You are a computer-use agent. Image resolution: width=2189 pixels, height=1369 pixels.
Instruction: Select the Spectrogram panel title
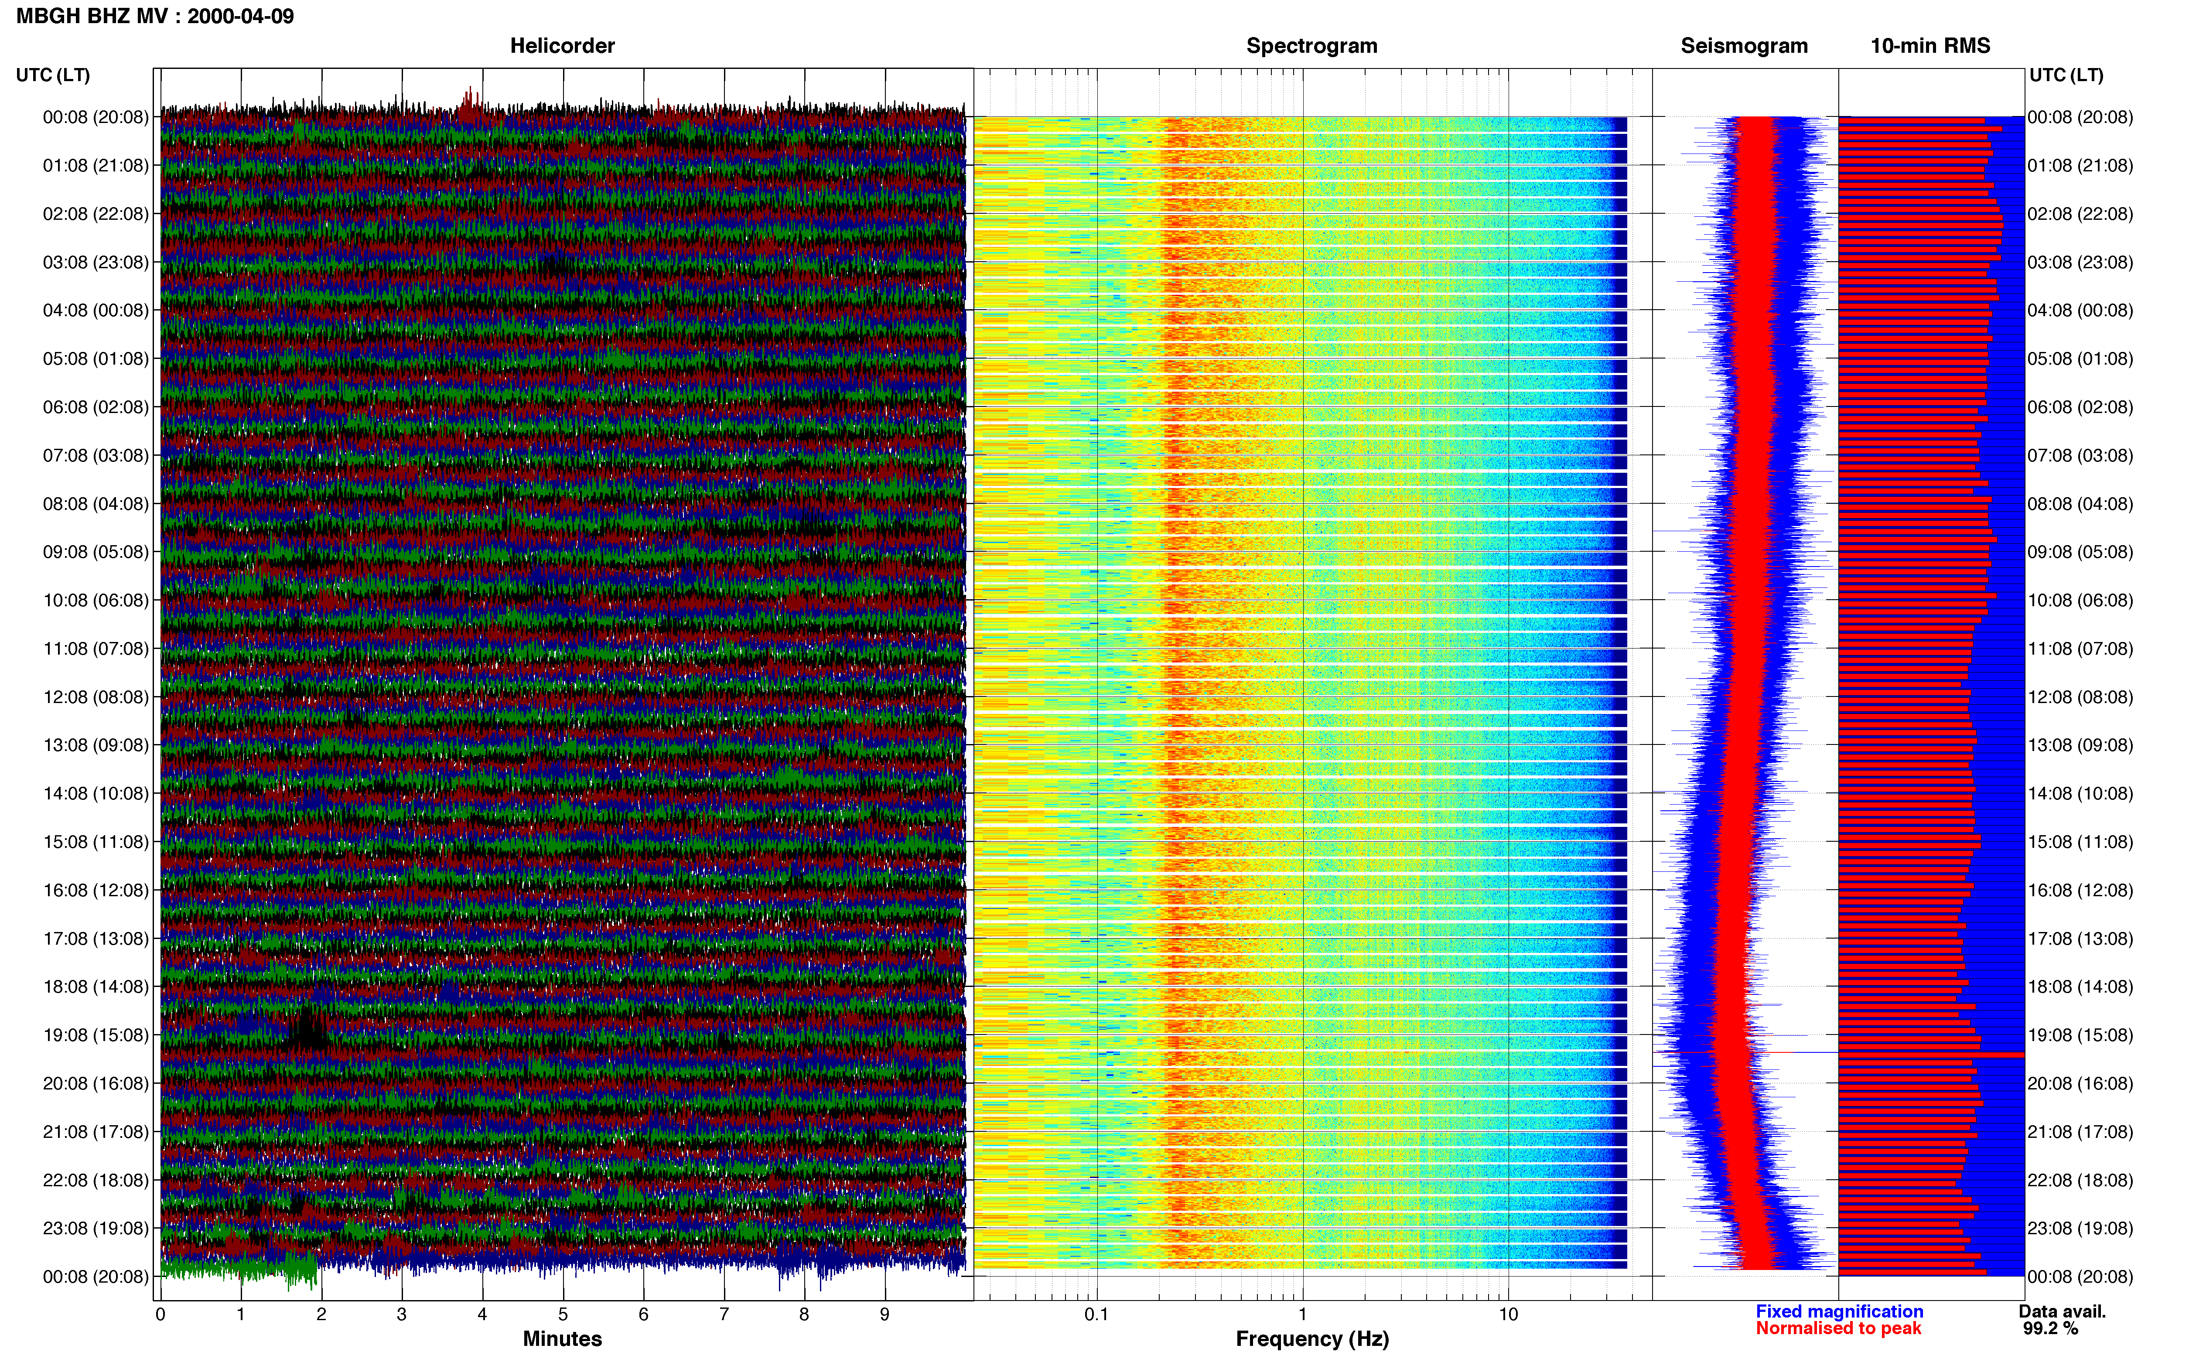pyautogui.click(x=1312, y=46)
